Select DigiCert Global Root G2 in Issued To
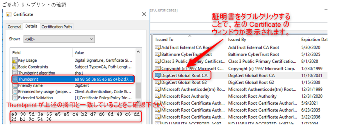The width and height of the screenshot is (342, 129). pyautogui.click(x=184, y=82)
